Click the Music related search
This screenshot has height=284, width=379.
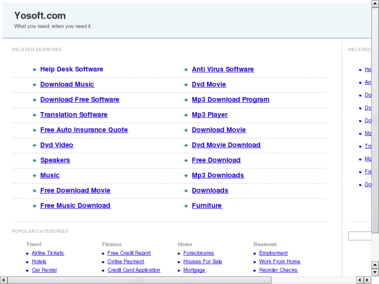coord(50,175)
